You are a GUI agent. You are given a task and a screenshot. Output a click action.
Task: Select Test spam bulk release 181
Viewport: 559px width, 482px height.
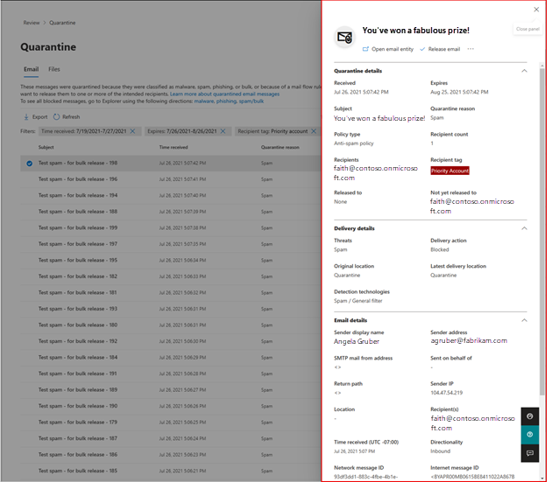[170, 293]
